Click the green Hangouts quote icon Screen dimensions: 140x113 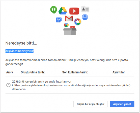click(53, 10)
